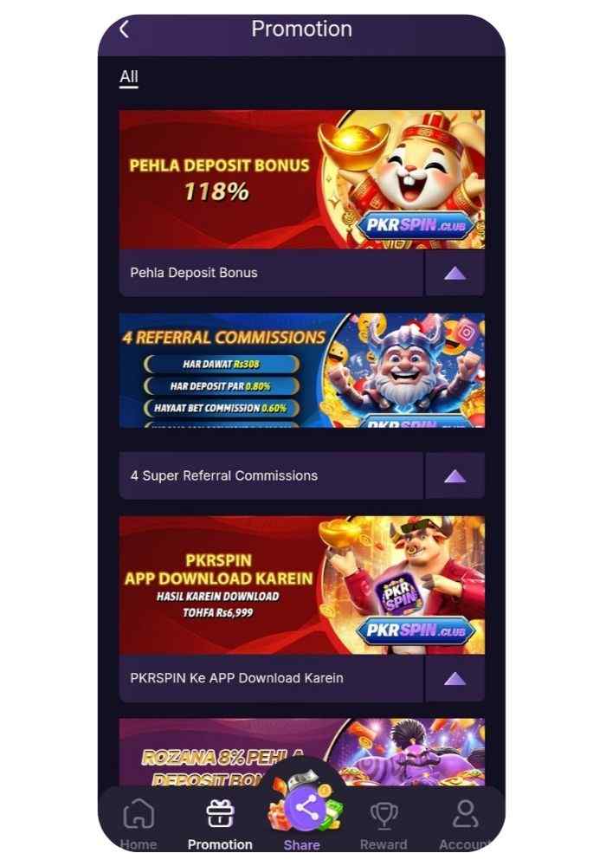This screenshot has width=606, height=866.
Task: Tap the back arrow in the header
Action: (x=125, y=29)
